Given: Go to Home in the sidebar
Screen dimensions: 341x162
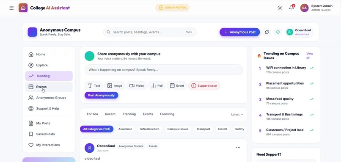Looking at the screenshot, I should coord(49,55).
